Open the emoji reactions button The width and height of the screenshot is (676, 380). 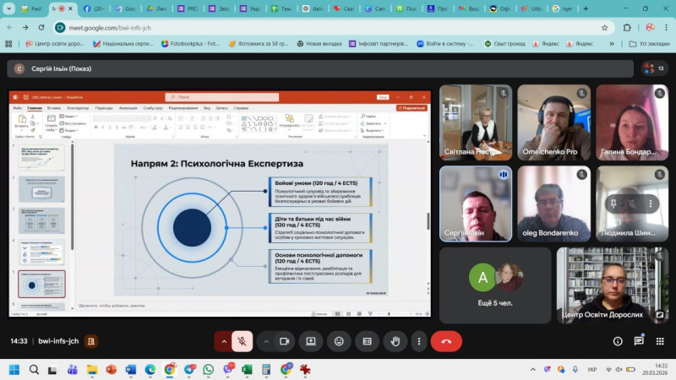click(x=339, y=341)
